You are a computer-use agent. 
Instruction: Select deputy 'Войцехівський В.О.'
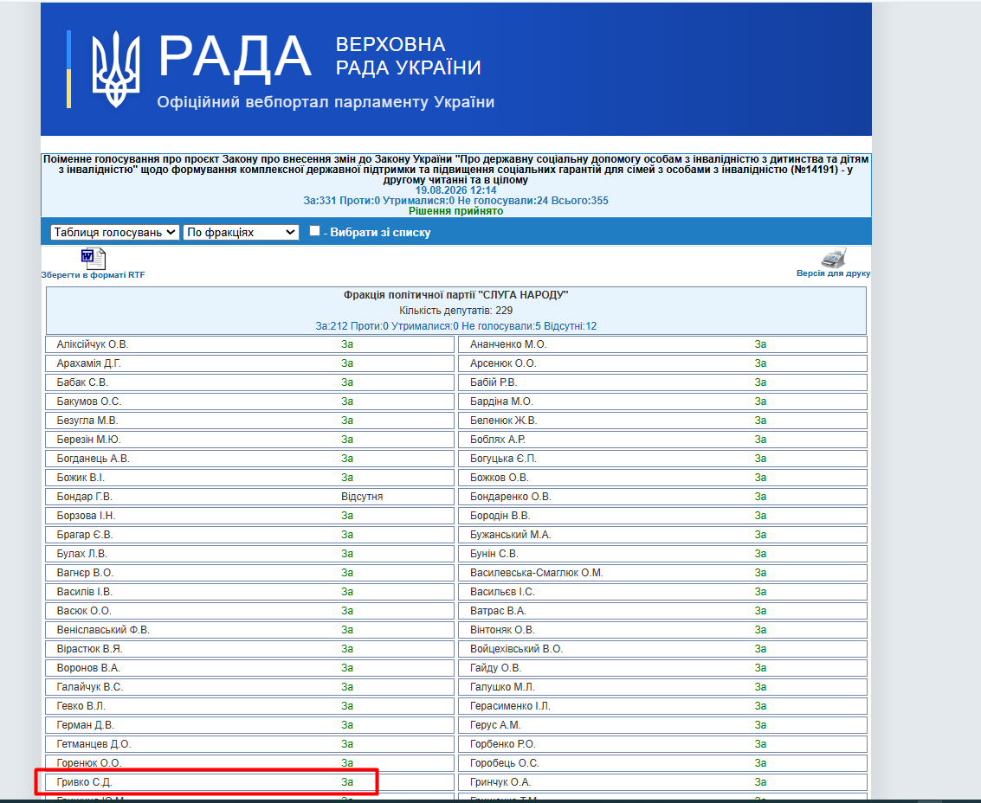click(x=516, y=649)
